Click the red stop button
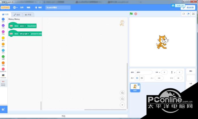 point(136,14)
